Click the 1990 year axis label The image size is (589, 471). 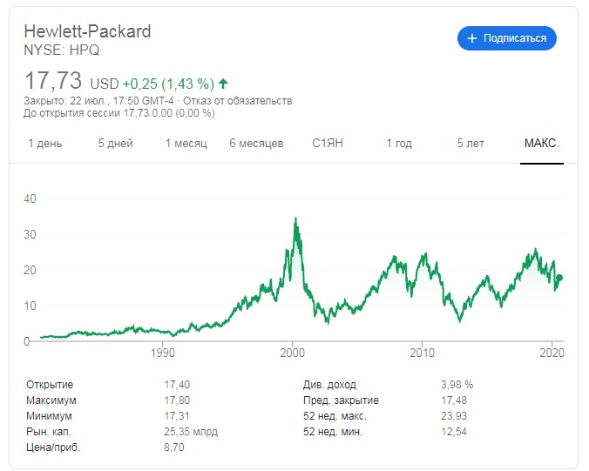pos(163,354)
